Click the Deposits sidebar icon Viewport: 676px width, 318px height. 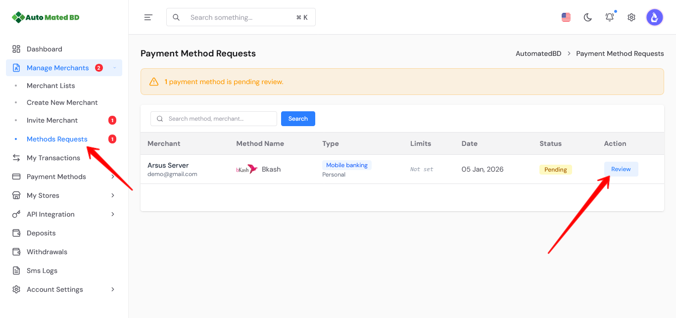16,232
